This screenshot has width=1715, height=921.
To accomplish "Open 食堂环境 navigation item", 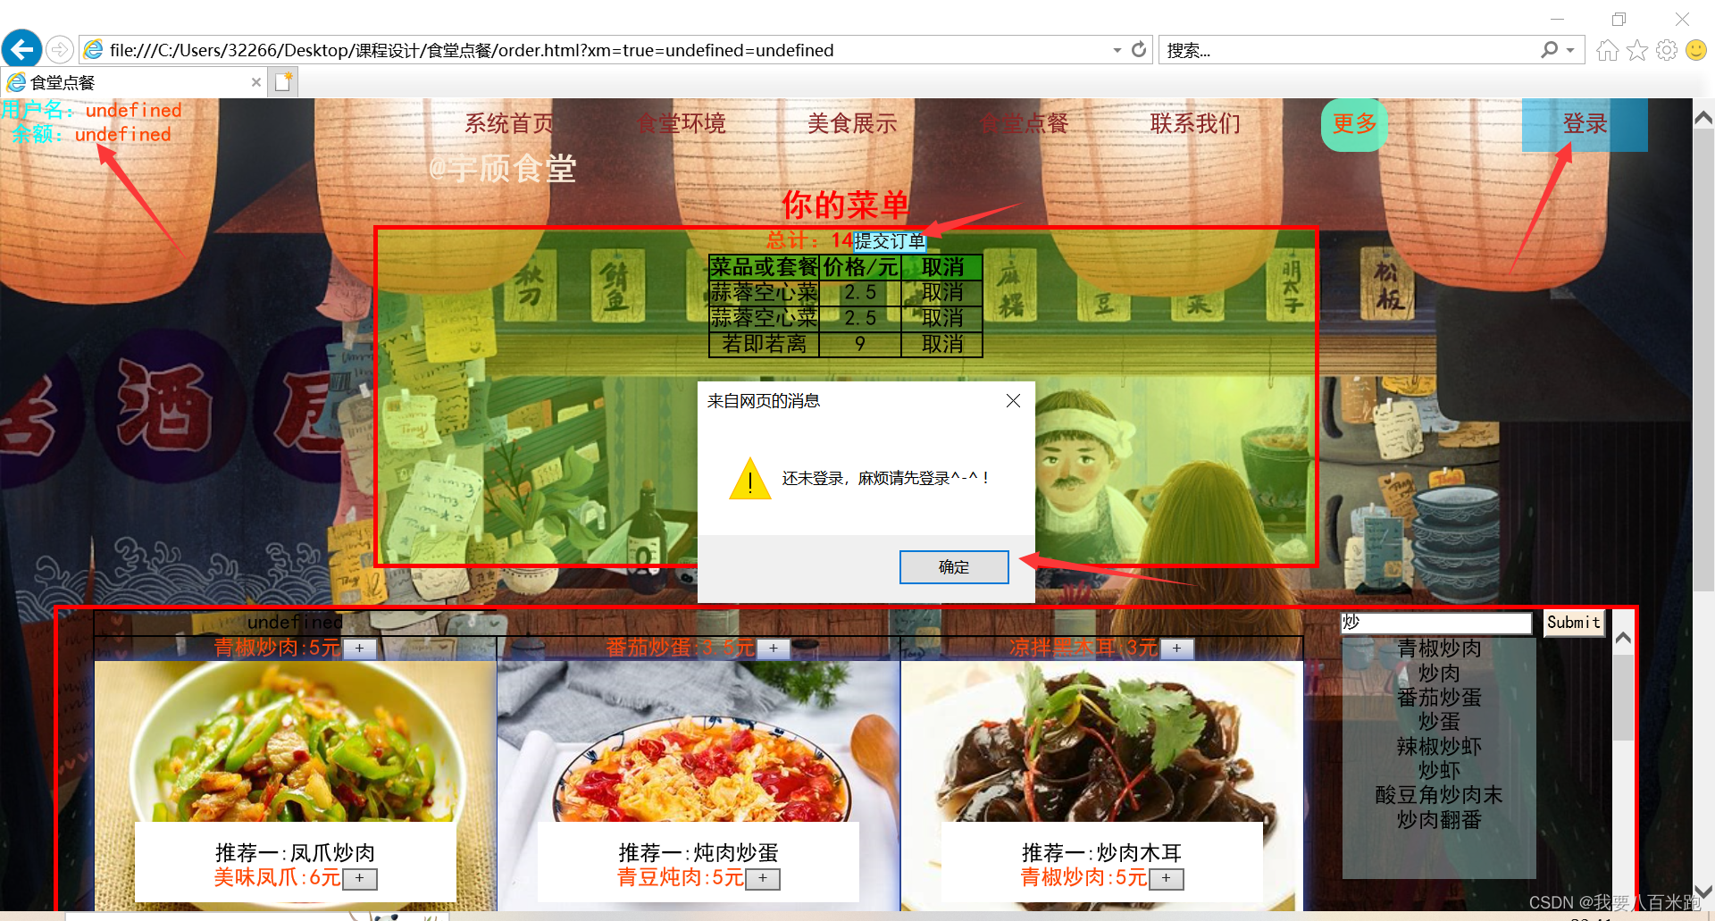I will point(681,123).
